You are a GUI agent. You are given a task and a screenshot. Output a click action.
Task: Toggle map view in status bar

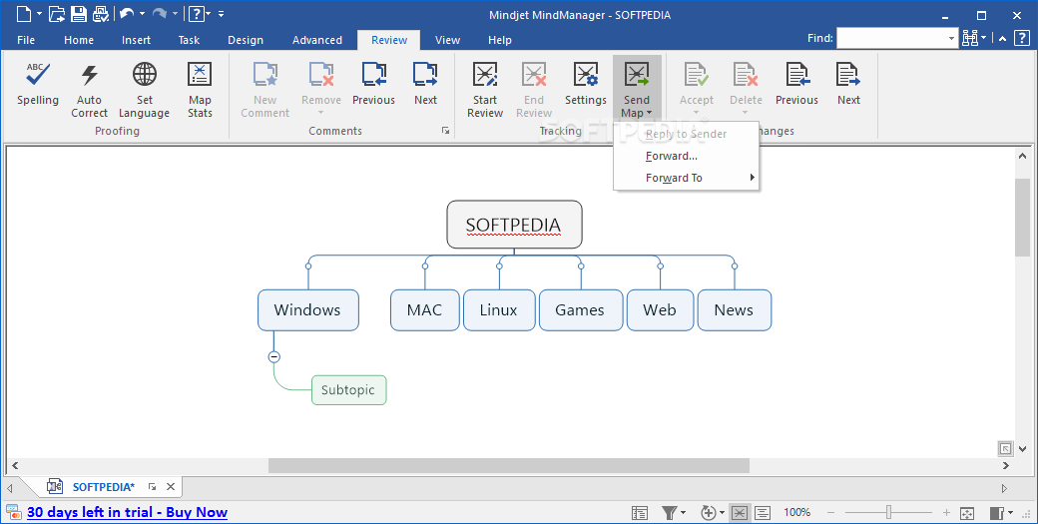[x=740, y=513]
